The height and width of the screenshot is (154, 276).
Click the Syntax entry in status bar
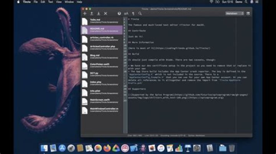coord(196,135)
